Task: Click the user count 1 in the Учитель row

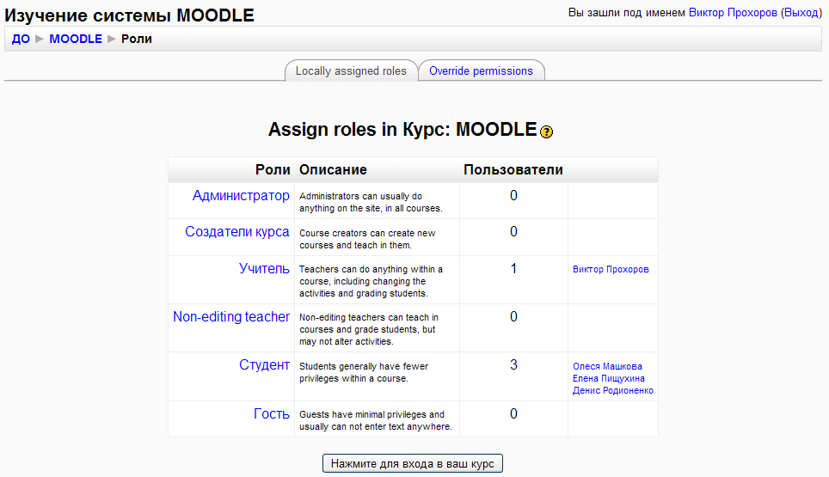Action: [x=513, y=269]
